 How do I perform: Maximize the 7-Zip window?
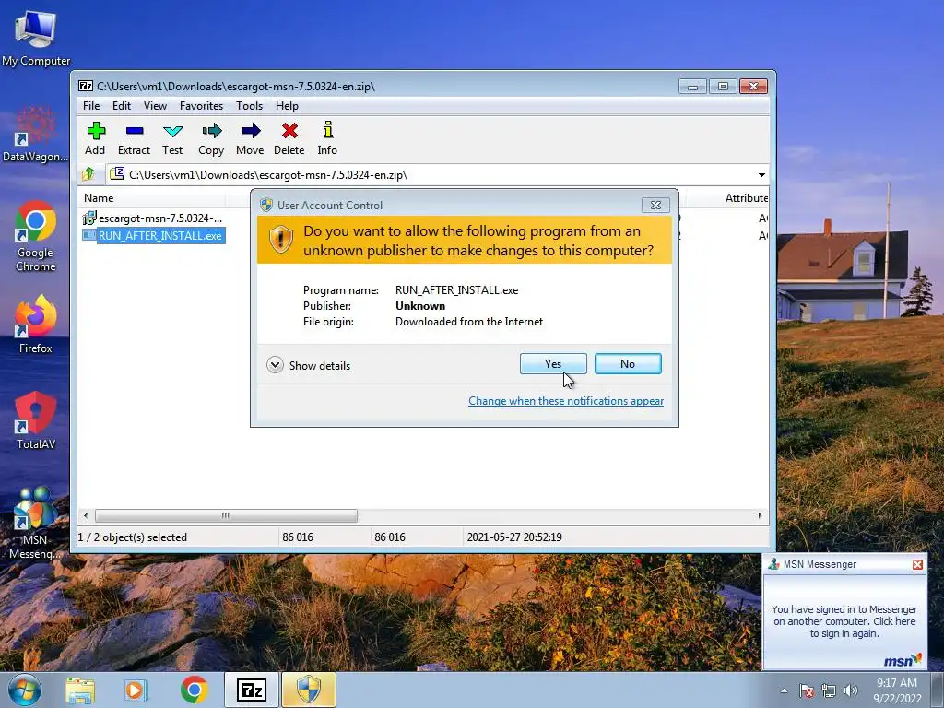coord(723,87)
